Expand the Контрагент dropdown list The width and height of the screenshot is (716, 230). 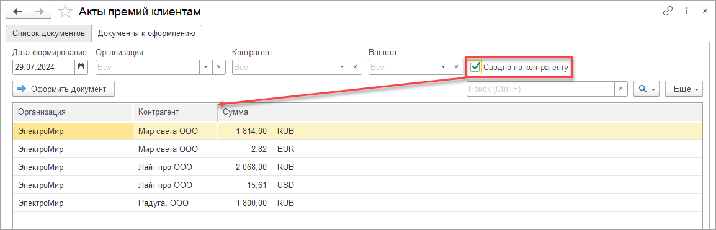pos(342,67)
